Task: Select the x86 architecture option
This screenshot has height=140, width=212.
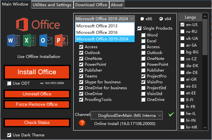Action: [x=143, y=19]
